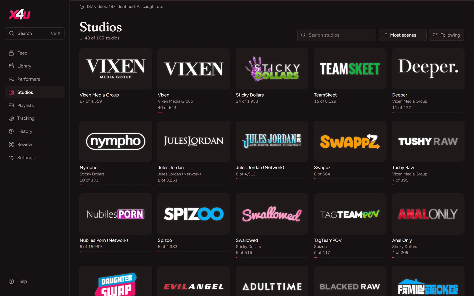Image resolution: width=474 pixels, height=296 pixels.
Task: Click the Nympho logo thumbnail
Action: (116, 141)
